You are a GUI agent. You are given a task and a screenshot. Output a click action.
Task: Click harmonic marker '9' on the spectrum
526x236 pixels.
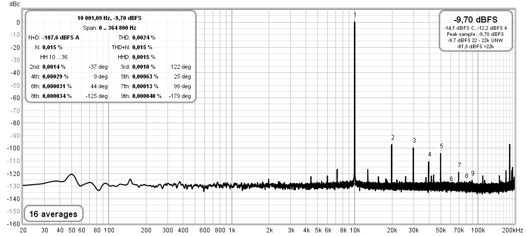point(473,173)
